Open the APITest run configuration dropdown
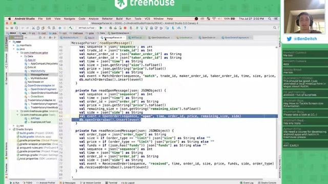 [x=87, y=28]
